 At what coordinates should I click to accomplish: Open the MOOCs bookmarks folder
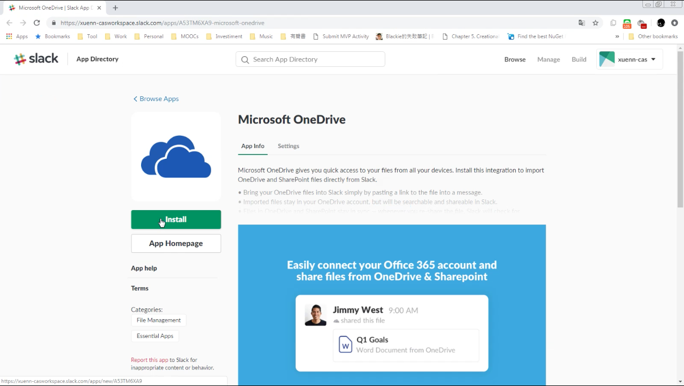click(x=184, y=36)
